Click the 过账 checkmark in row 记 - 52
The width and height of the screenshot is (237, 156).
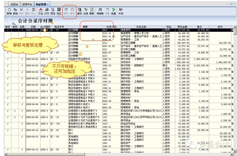pyautogui.click(x=22, y=130)
